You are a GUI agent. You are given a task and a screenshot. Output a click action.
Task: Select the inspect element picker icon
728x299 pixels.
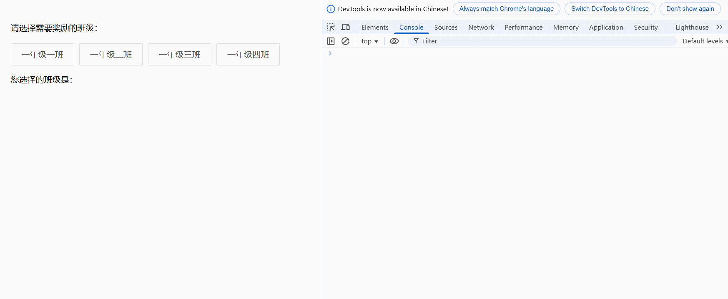click(x=331, y=27)
